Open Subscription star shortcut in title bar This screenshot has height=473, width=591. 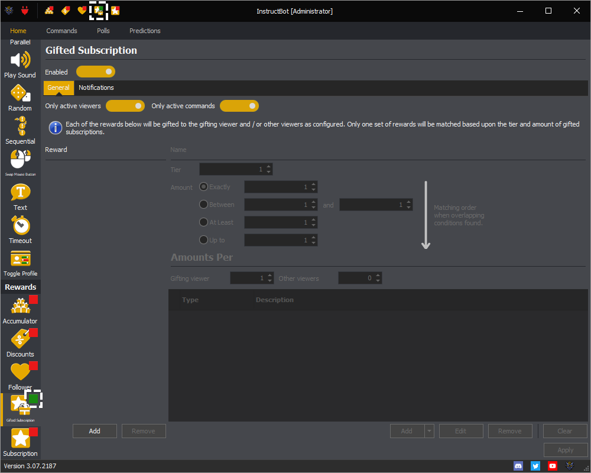pos(115,11)
